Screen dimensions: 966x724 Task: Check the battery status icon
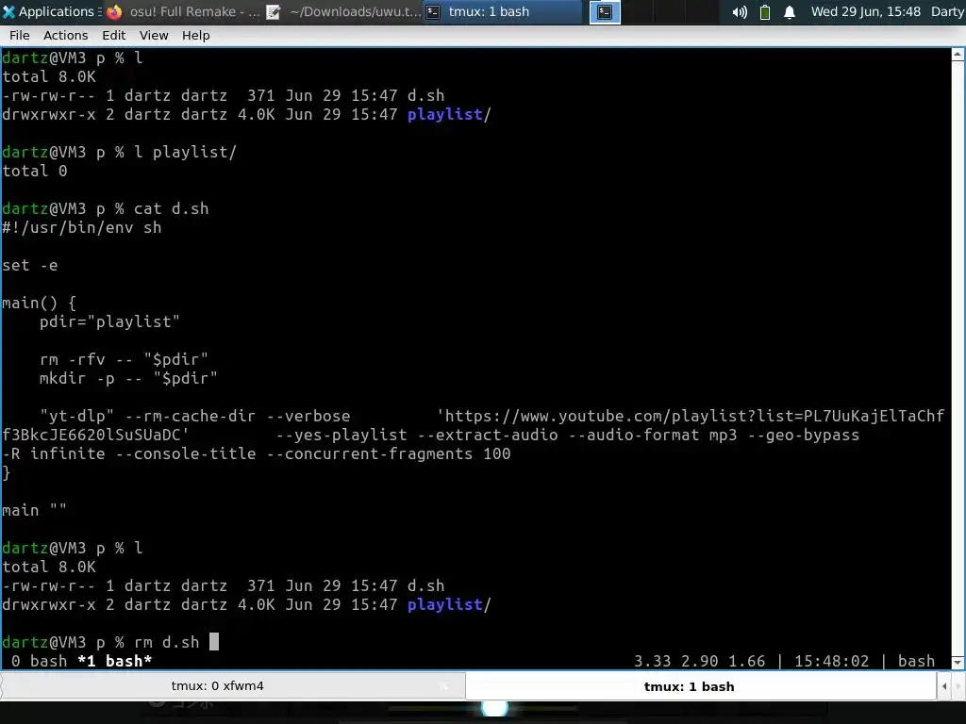(x=764, y=11)
